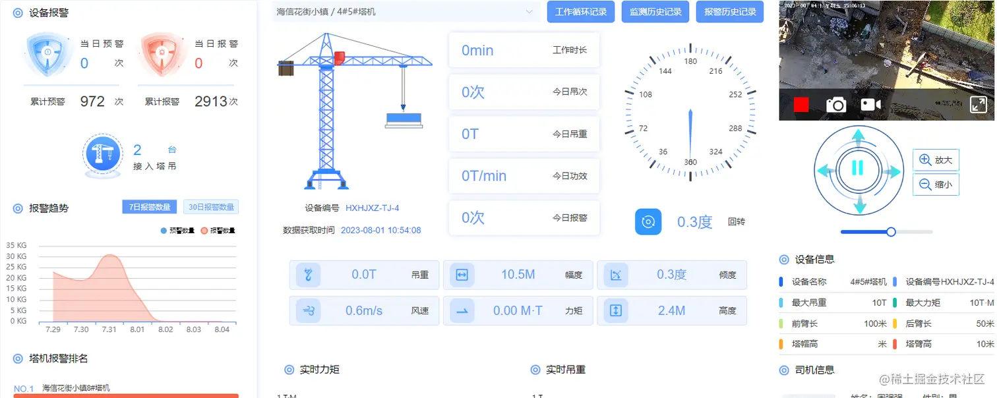Click the 报警趋势 section header icon
997x398 pixels.
point(18,208)
